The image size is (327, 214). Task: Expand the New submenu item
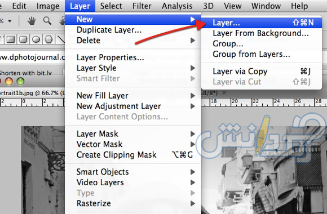tap(133, 19)
